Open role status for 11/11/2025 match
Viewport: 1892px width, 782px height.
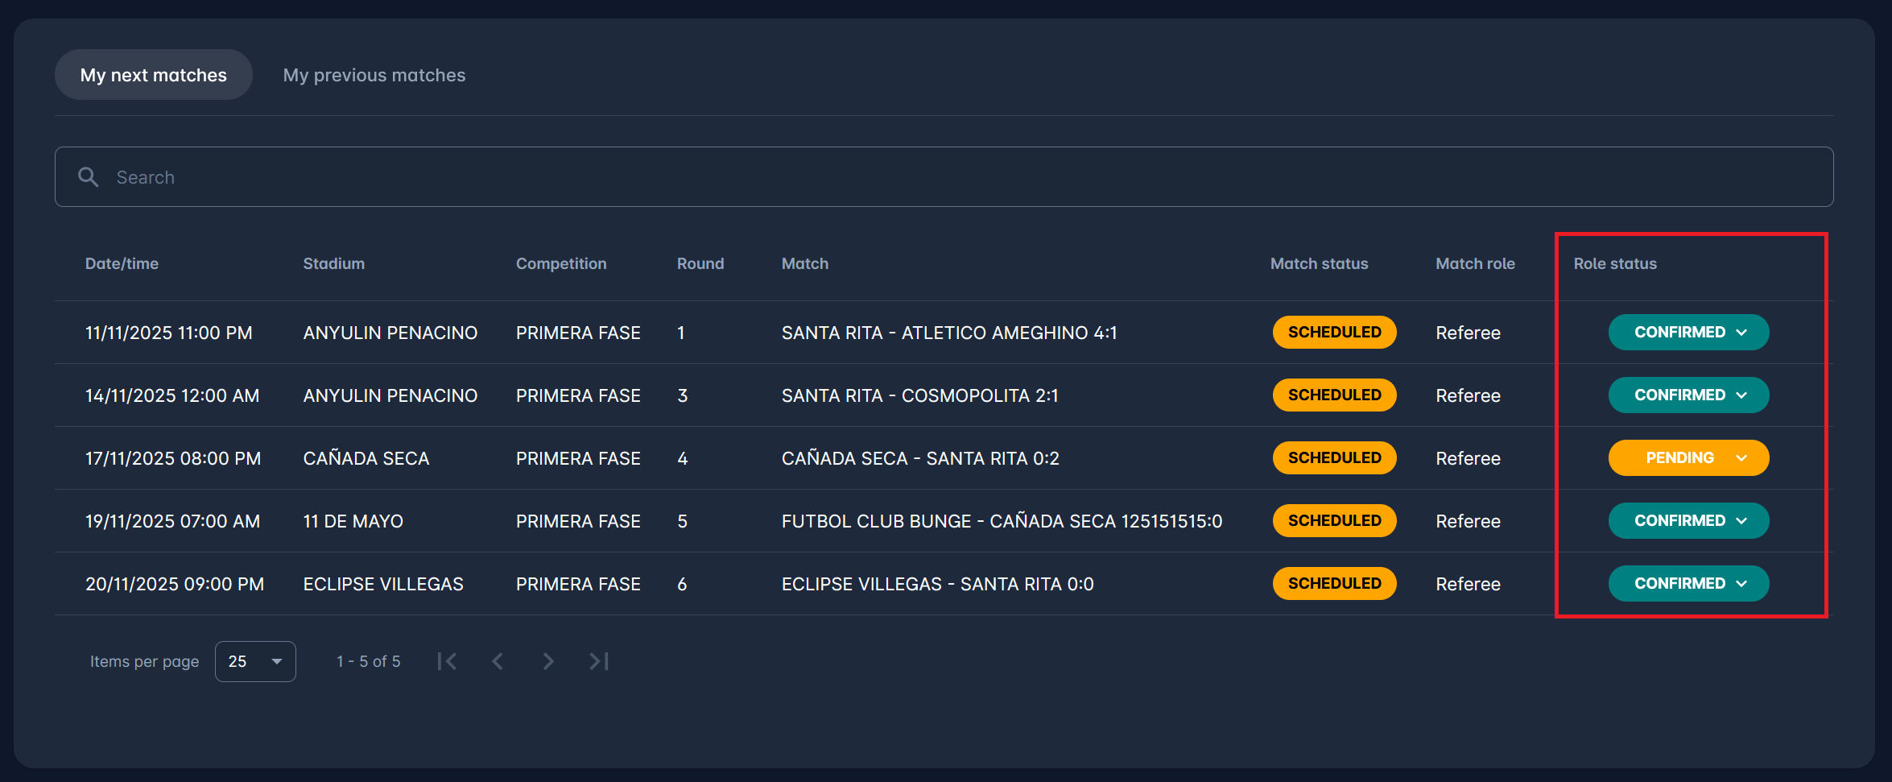point(1688,333)
